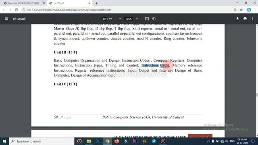Open Telegram from the taskbar

click(x=154, y=141)
